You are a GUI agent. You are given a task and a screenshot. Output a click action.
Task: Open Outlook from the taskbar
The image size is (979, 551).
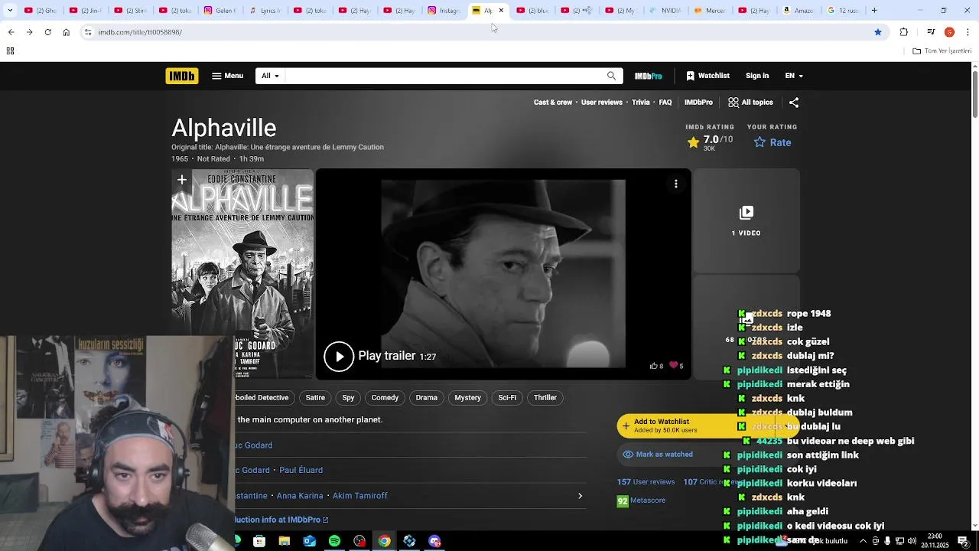pyautogui.click(x=309, y=541)
